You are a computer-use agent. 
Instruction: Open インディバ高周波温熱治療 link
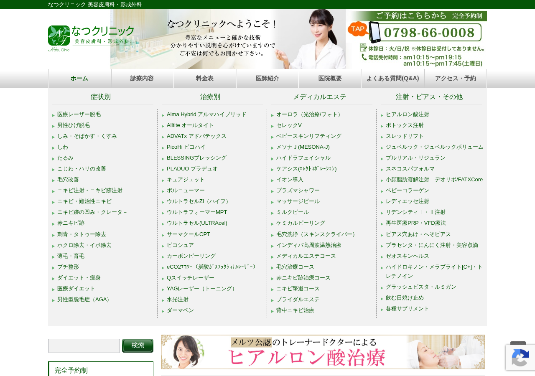coord(309,245)
